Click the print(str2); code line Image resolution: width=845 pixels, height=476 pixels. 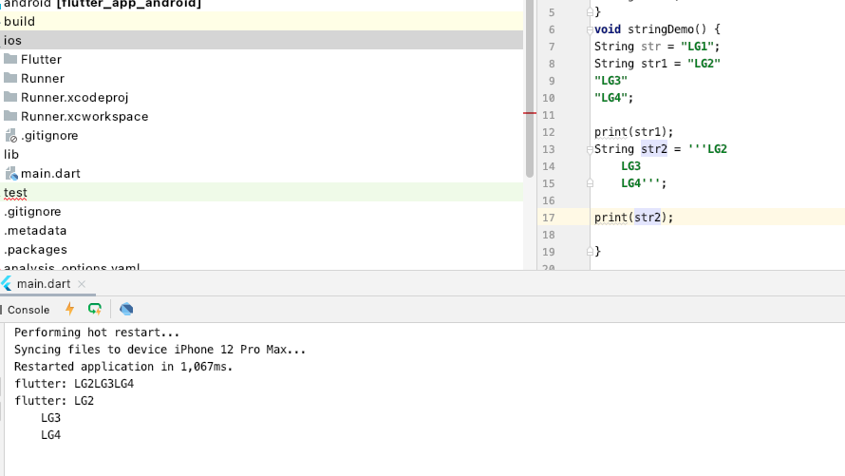pyautogui.click(x=634, y=218)
